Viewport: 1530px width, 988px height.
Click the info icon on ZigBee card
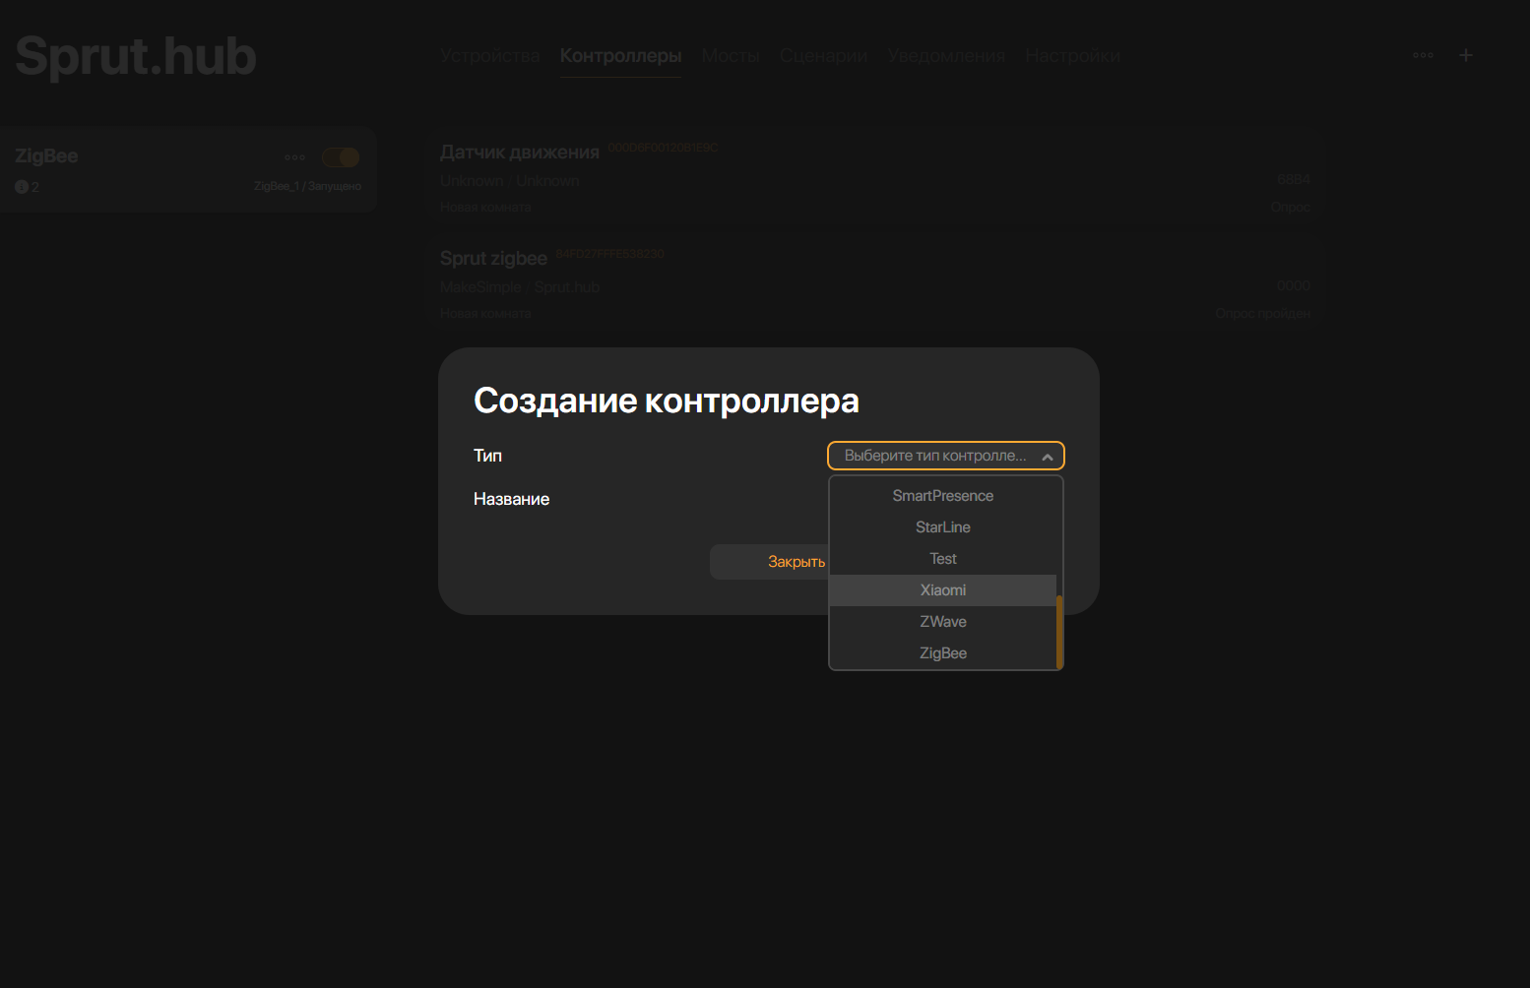pyautogui.click(x=22, y=187)
